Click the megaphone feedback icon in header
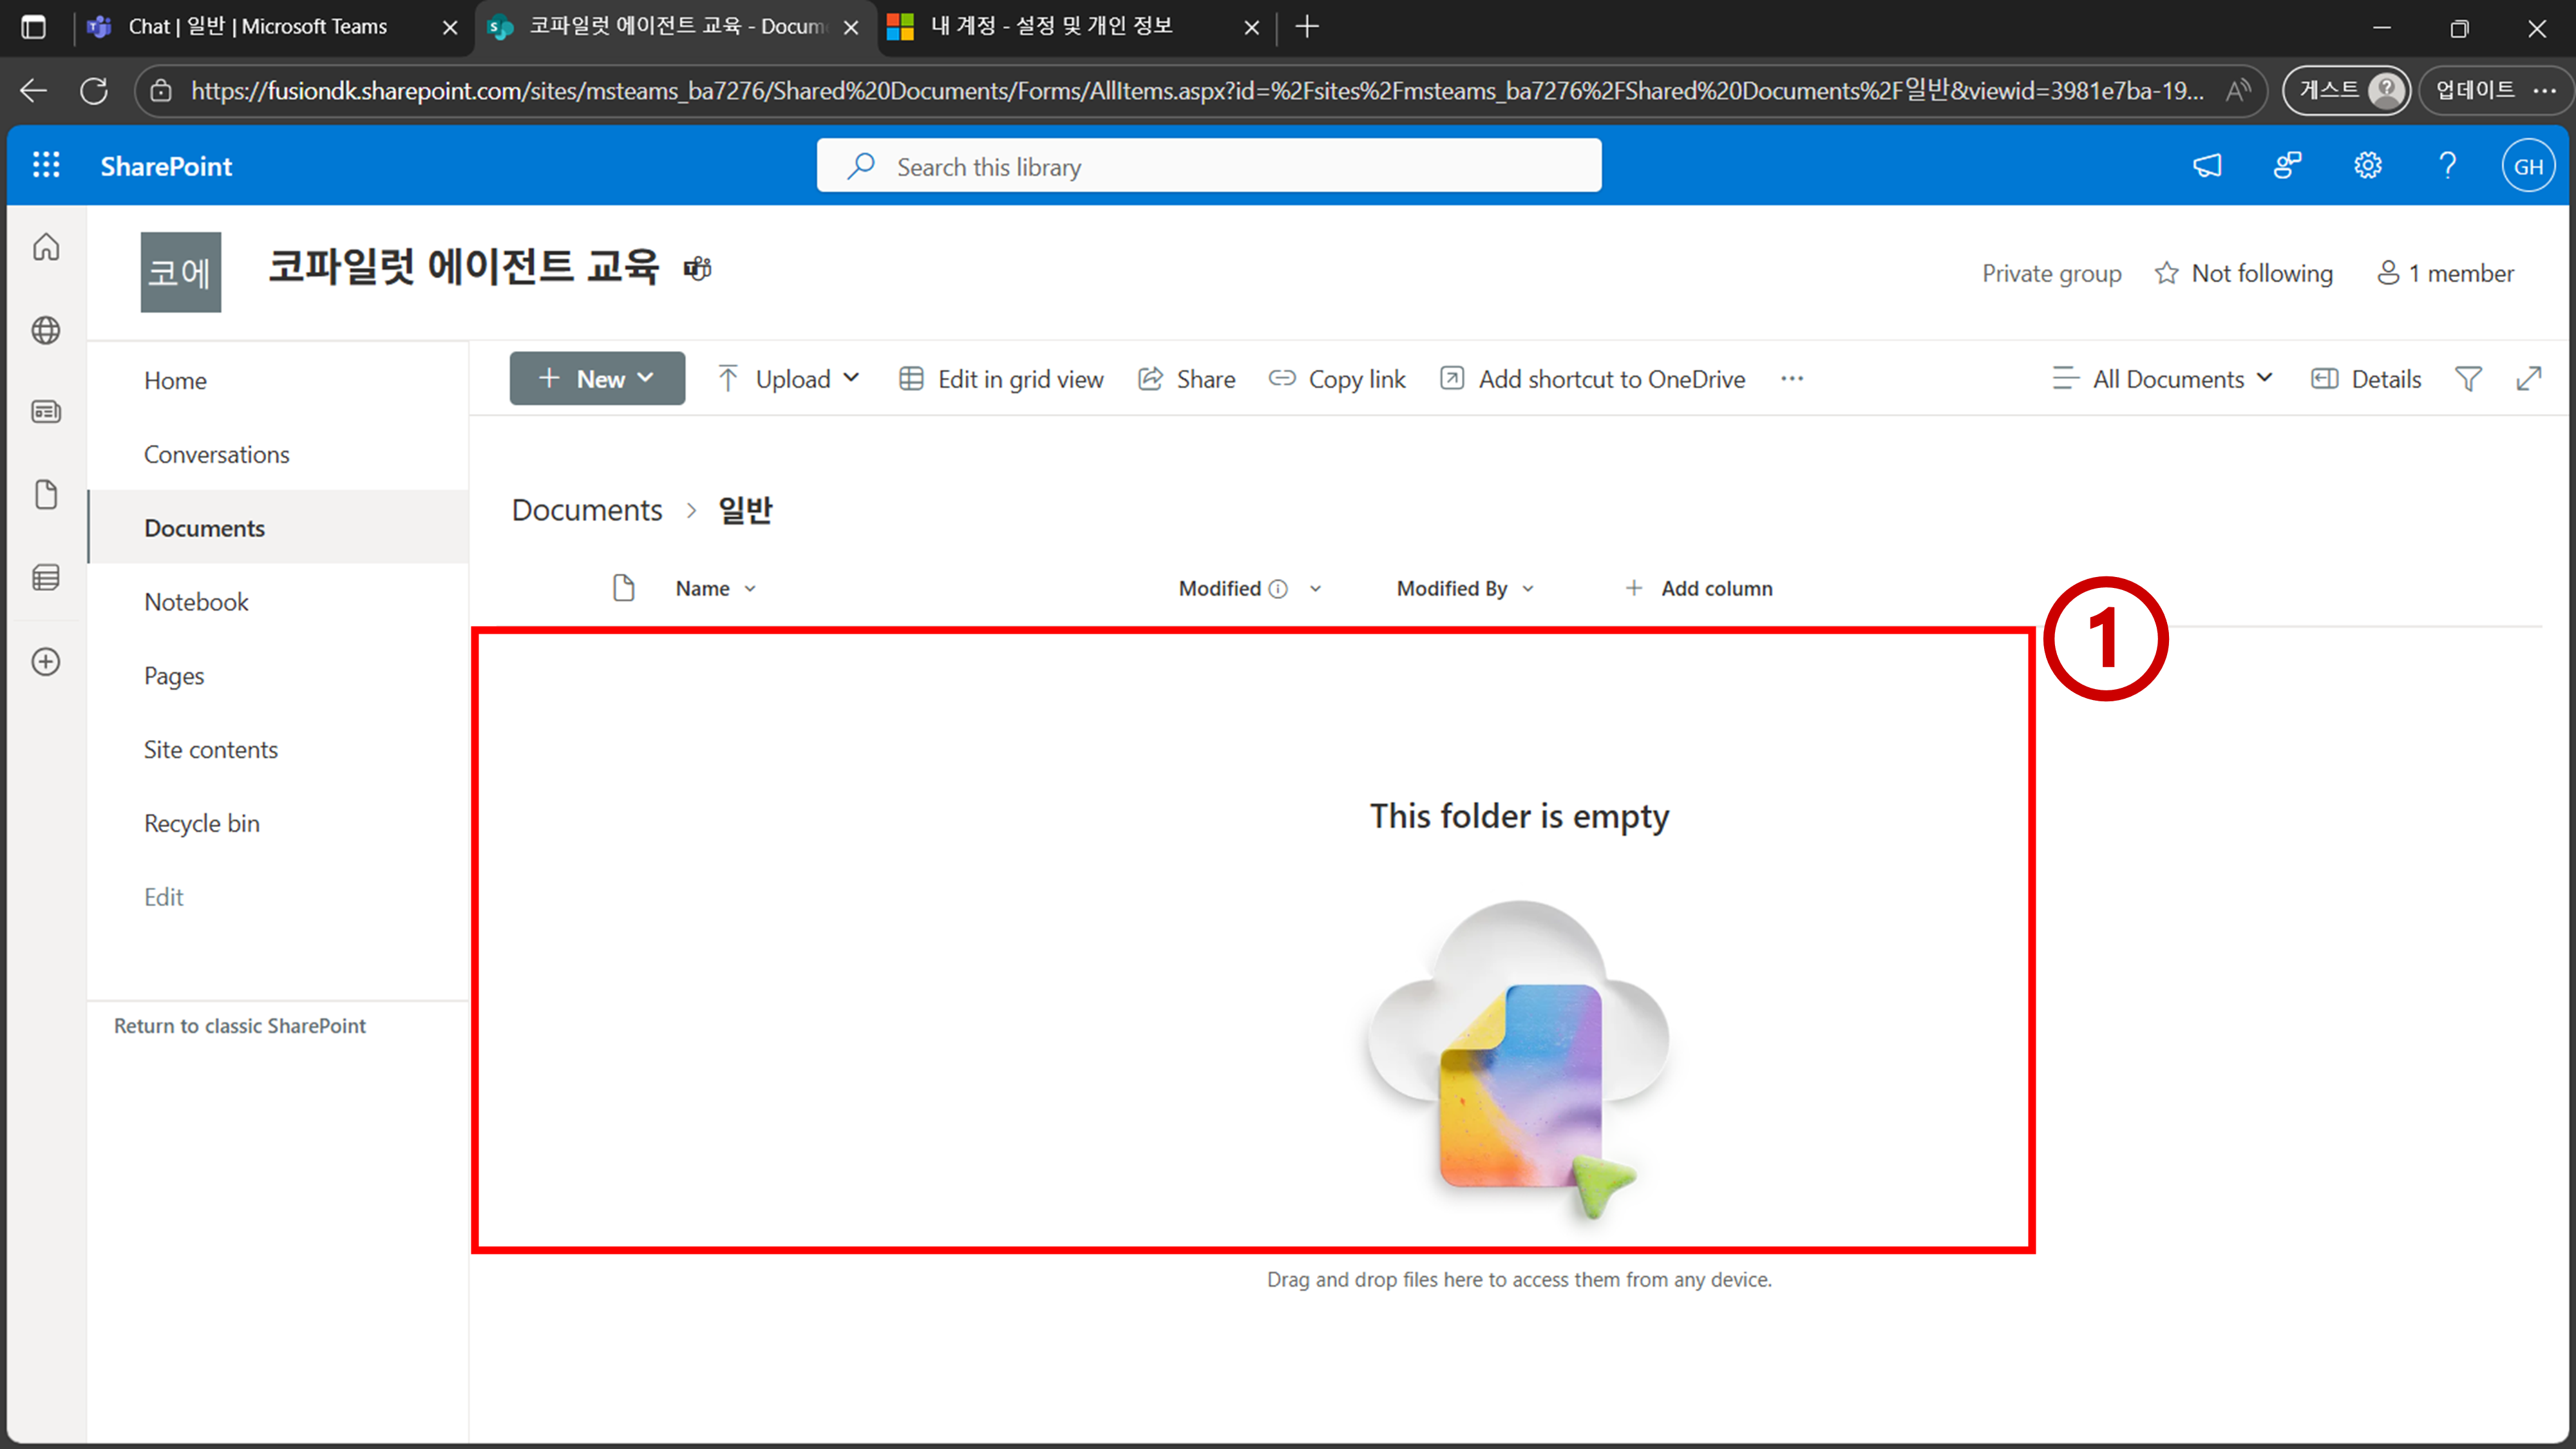The height and width of the screenshot is (1449, 2576). (x=2207, y=165)
